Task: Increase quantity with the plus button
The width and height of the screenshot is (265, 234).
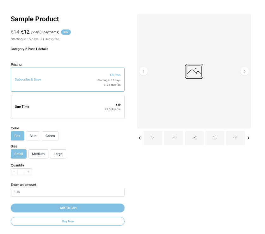Action: [28, 172]
